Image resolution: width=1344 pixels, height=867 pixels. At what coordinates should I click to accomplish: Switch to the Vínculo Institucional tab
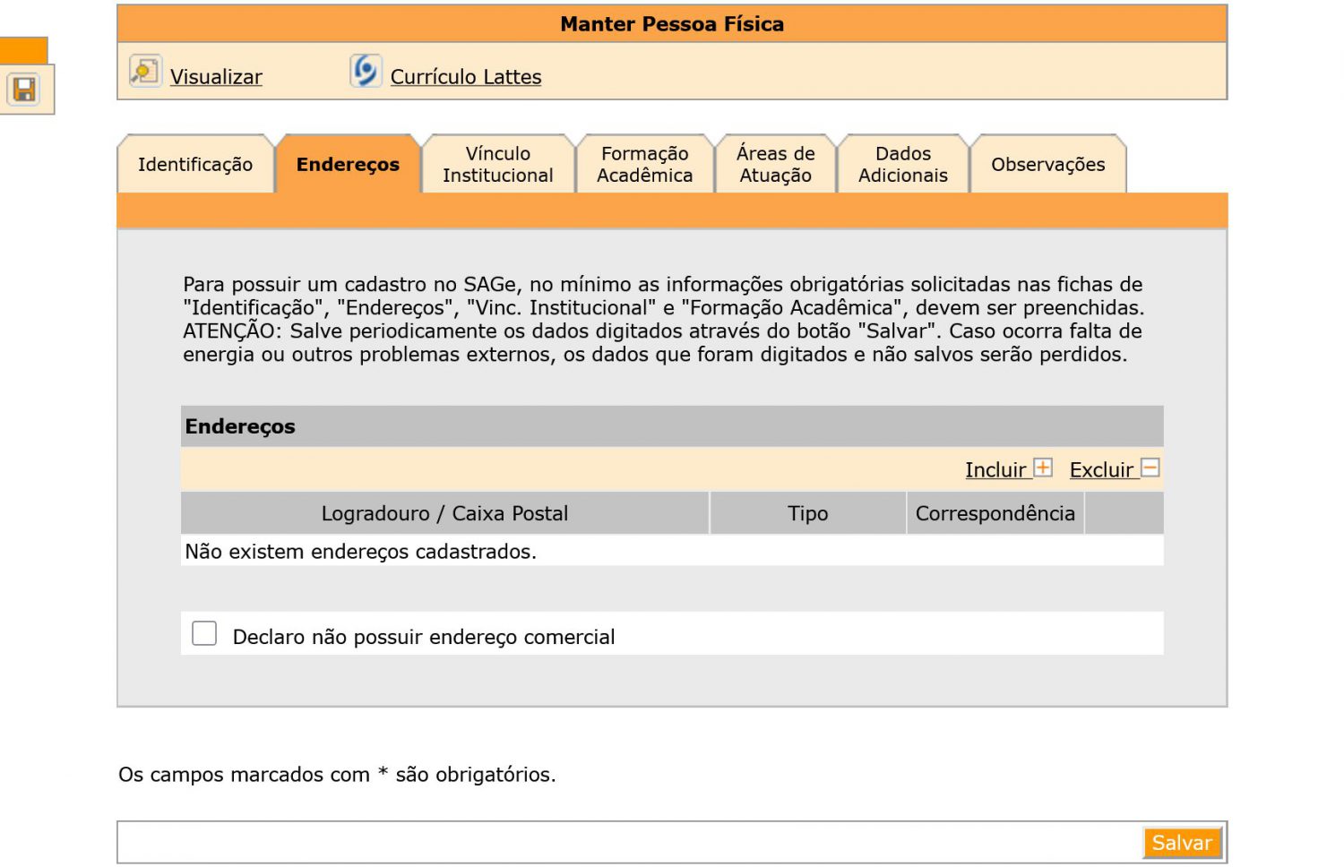[x=498, y=165]
